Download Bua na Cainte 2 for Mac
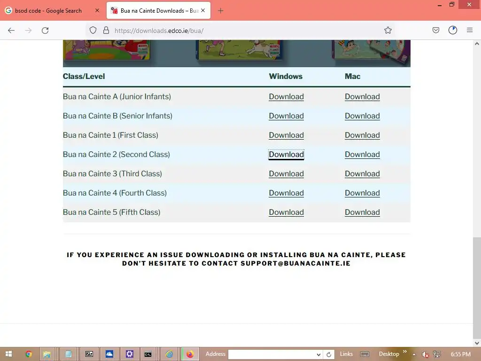Image resolution: width=481 pixels, height=361 pixels. pos(362,155)
